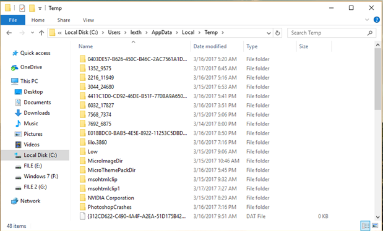Select the msohtmlclip folder
383x231 pixels.
102,179
